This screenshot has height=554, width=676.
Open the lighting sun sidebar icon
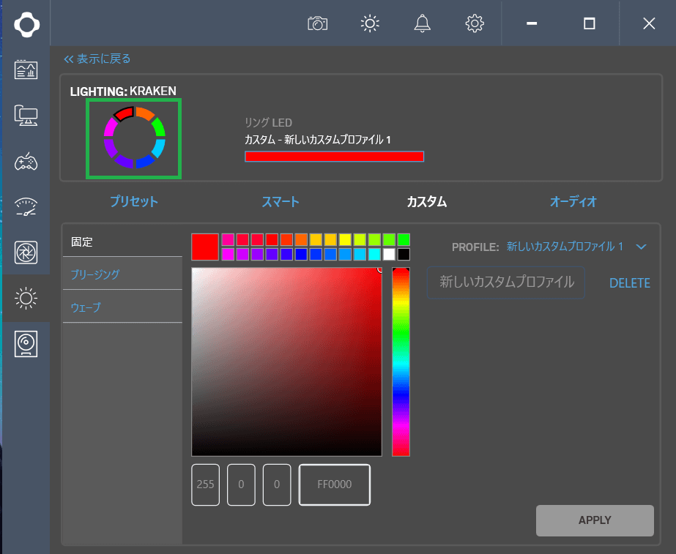(x=26, y=298)
